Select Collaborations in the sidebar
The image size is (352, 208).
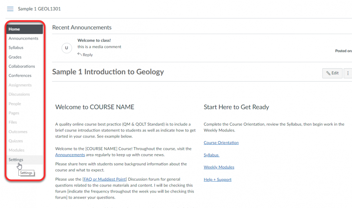(x=22, y=66)
